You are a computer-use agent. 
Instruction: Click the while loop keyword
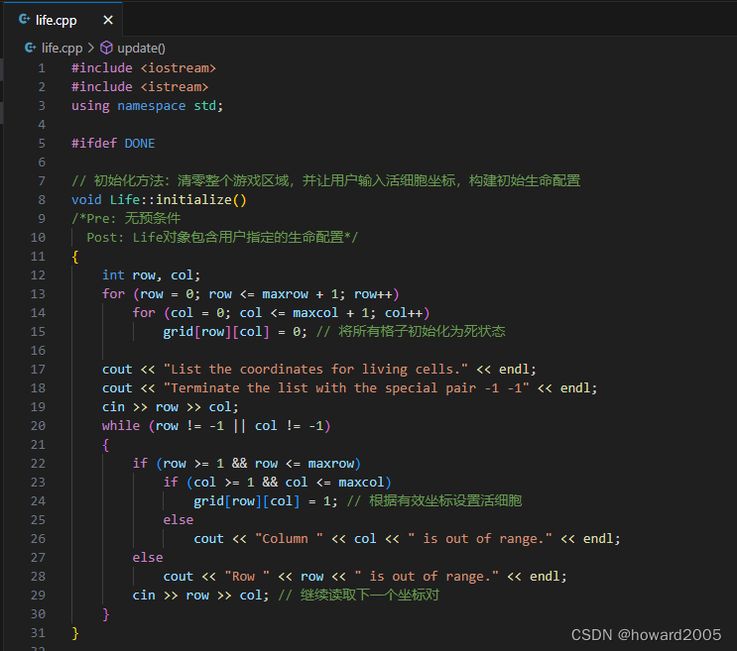(121, 425)
